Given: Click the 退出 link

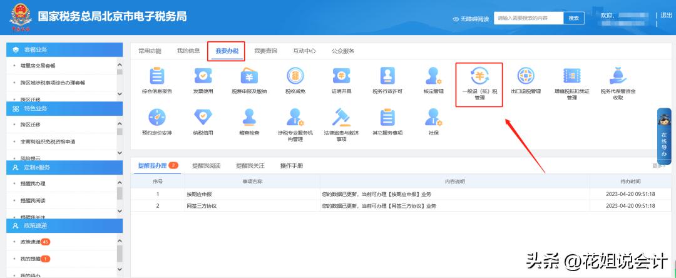Looking at the screenshot, I should pyautogui.click(x=666, y=15).
